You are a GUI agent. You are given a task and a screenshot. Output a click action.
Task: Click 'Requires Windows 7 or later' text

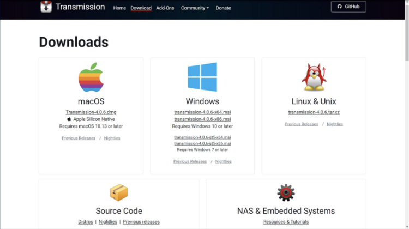pyautogui.click(x=202, y=150)
